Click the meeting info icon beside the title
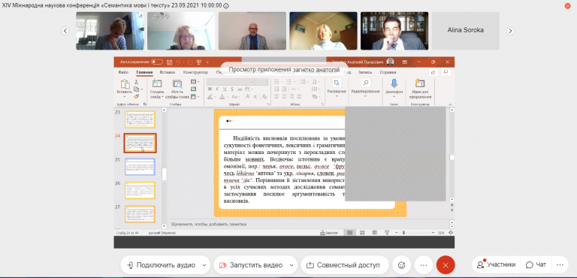The width and height of the screenshot is (577, 278). [226, 6]
